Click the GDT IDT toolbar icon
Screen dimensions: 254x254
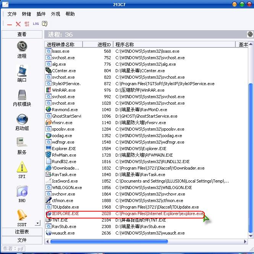click(x=27, y=24)
